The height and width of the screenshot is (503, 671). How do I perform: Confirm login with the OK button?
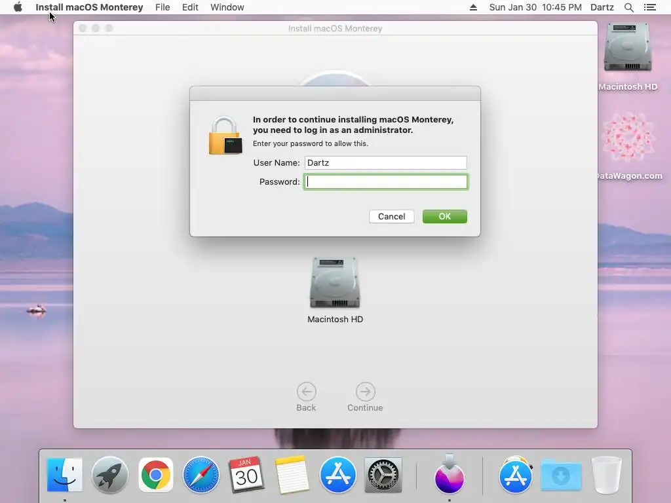(445, 216)
